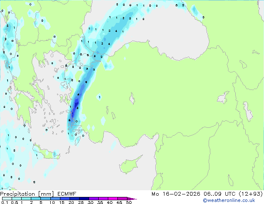Click the '(12+93)' forecast run label
This screenshot has height=204, width=264.
[251, 194]
